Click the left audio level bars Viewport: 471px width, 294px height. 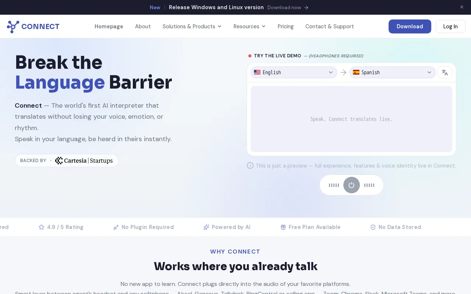pos(334,185)
